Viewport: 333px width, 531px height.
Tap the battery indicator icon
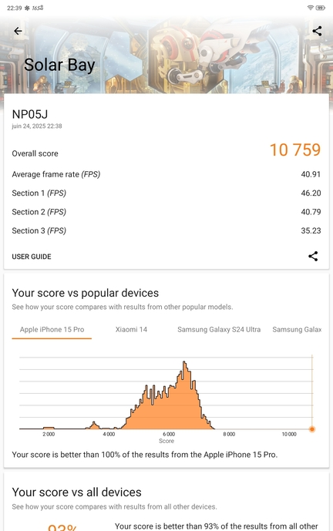320,8
